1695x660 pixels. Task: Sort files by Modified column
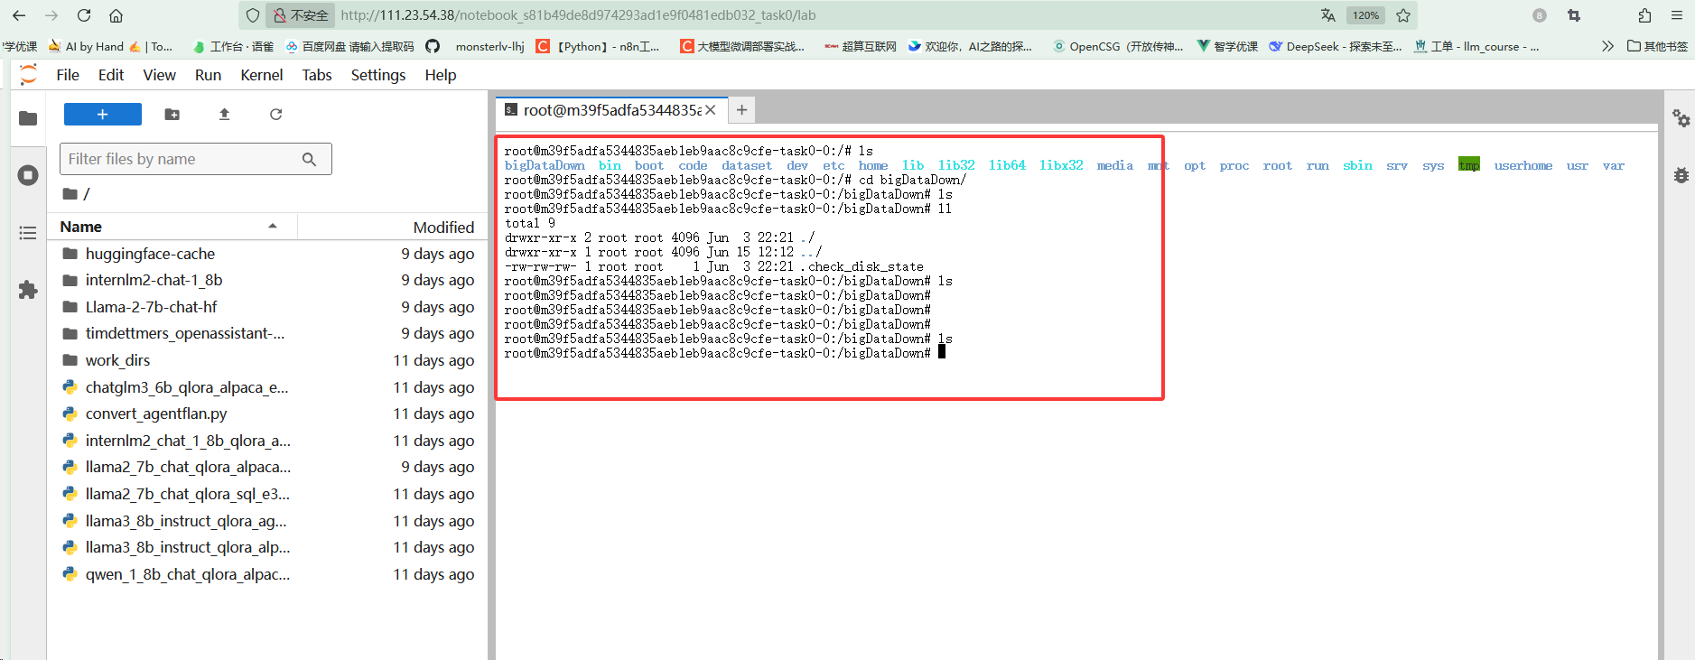(442, 228)
